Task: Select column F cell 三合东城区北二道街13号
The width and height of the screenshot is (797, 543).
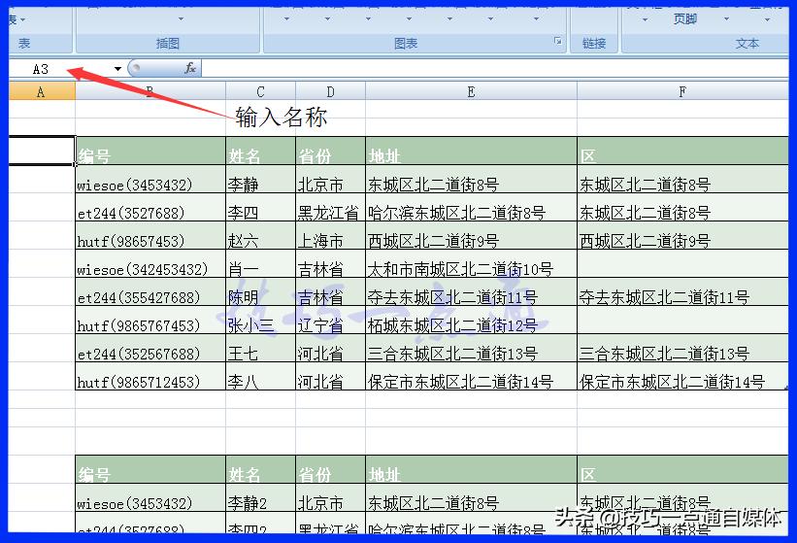Action: point(682,349)
